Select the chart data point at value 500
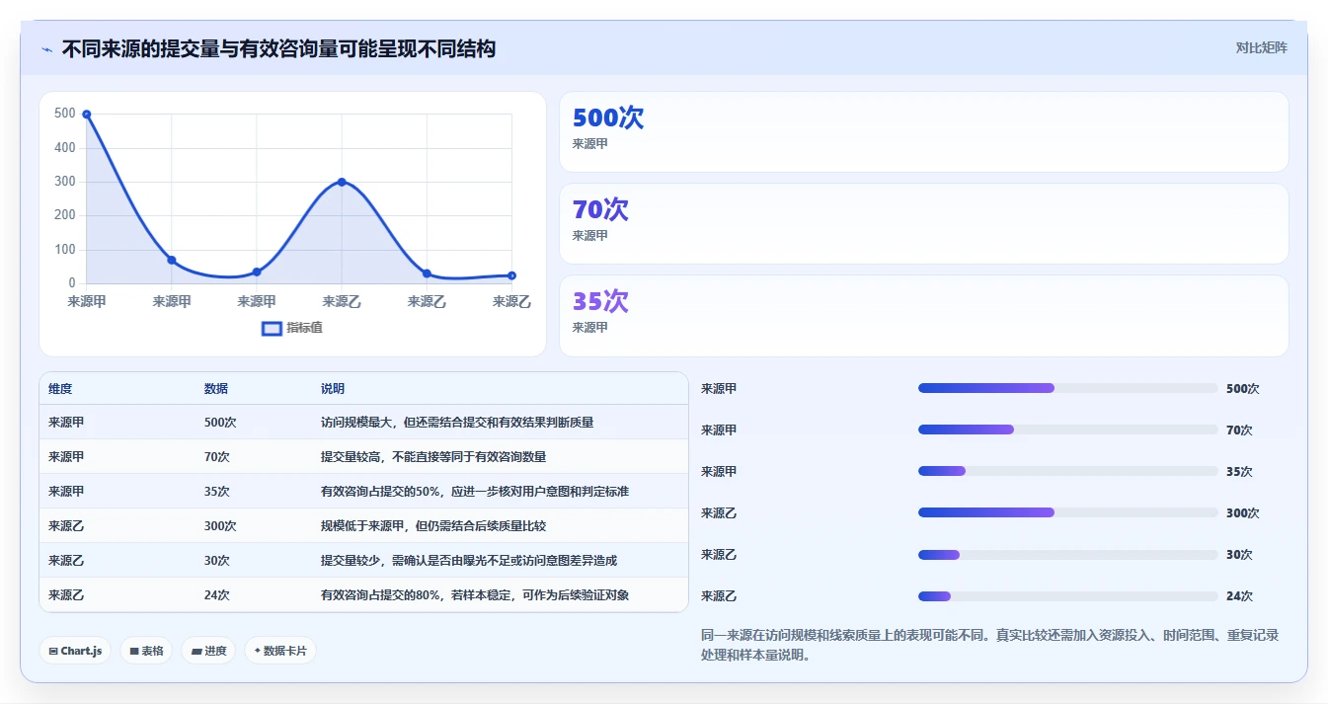 tap(87, 115)
